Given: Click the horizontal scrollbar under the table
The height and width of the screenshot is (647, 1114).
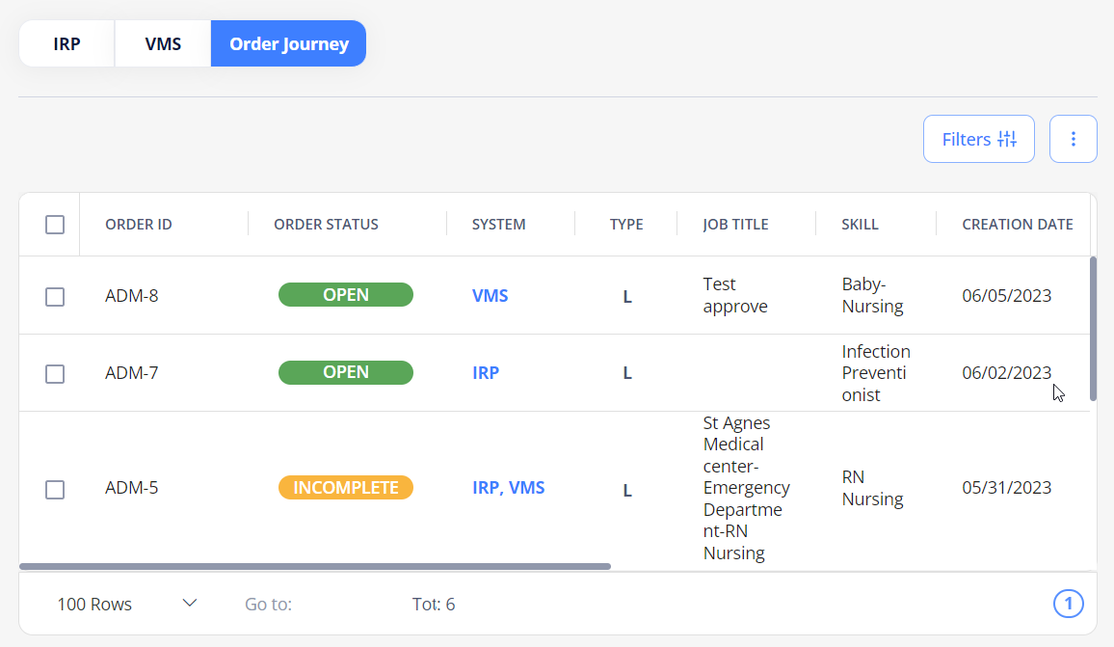Looking at the screenshot, I should (x=315, y=567).
